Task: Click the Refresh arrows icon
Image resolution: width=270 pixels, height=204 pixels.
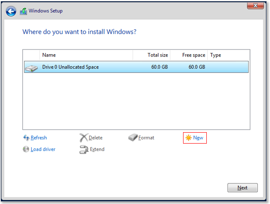Action: point(26,137)
